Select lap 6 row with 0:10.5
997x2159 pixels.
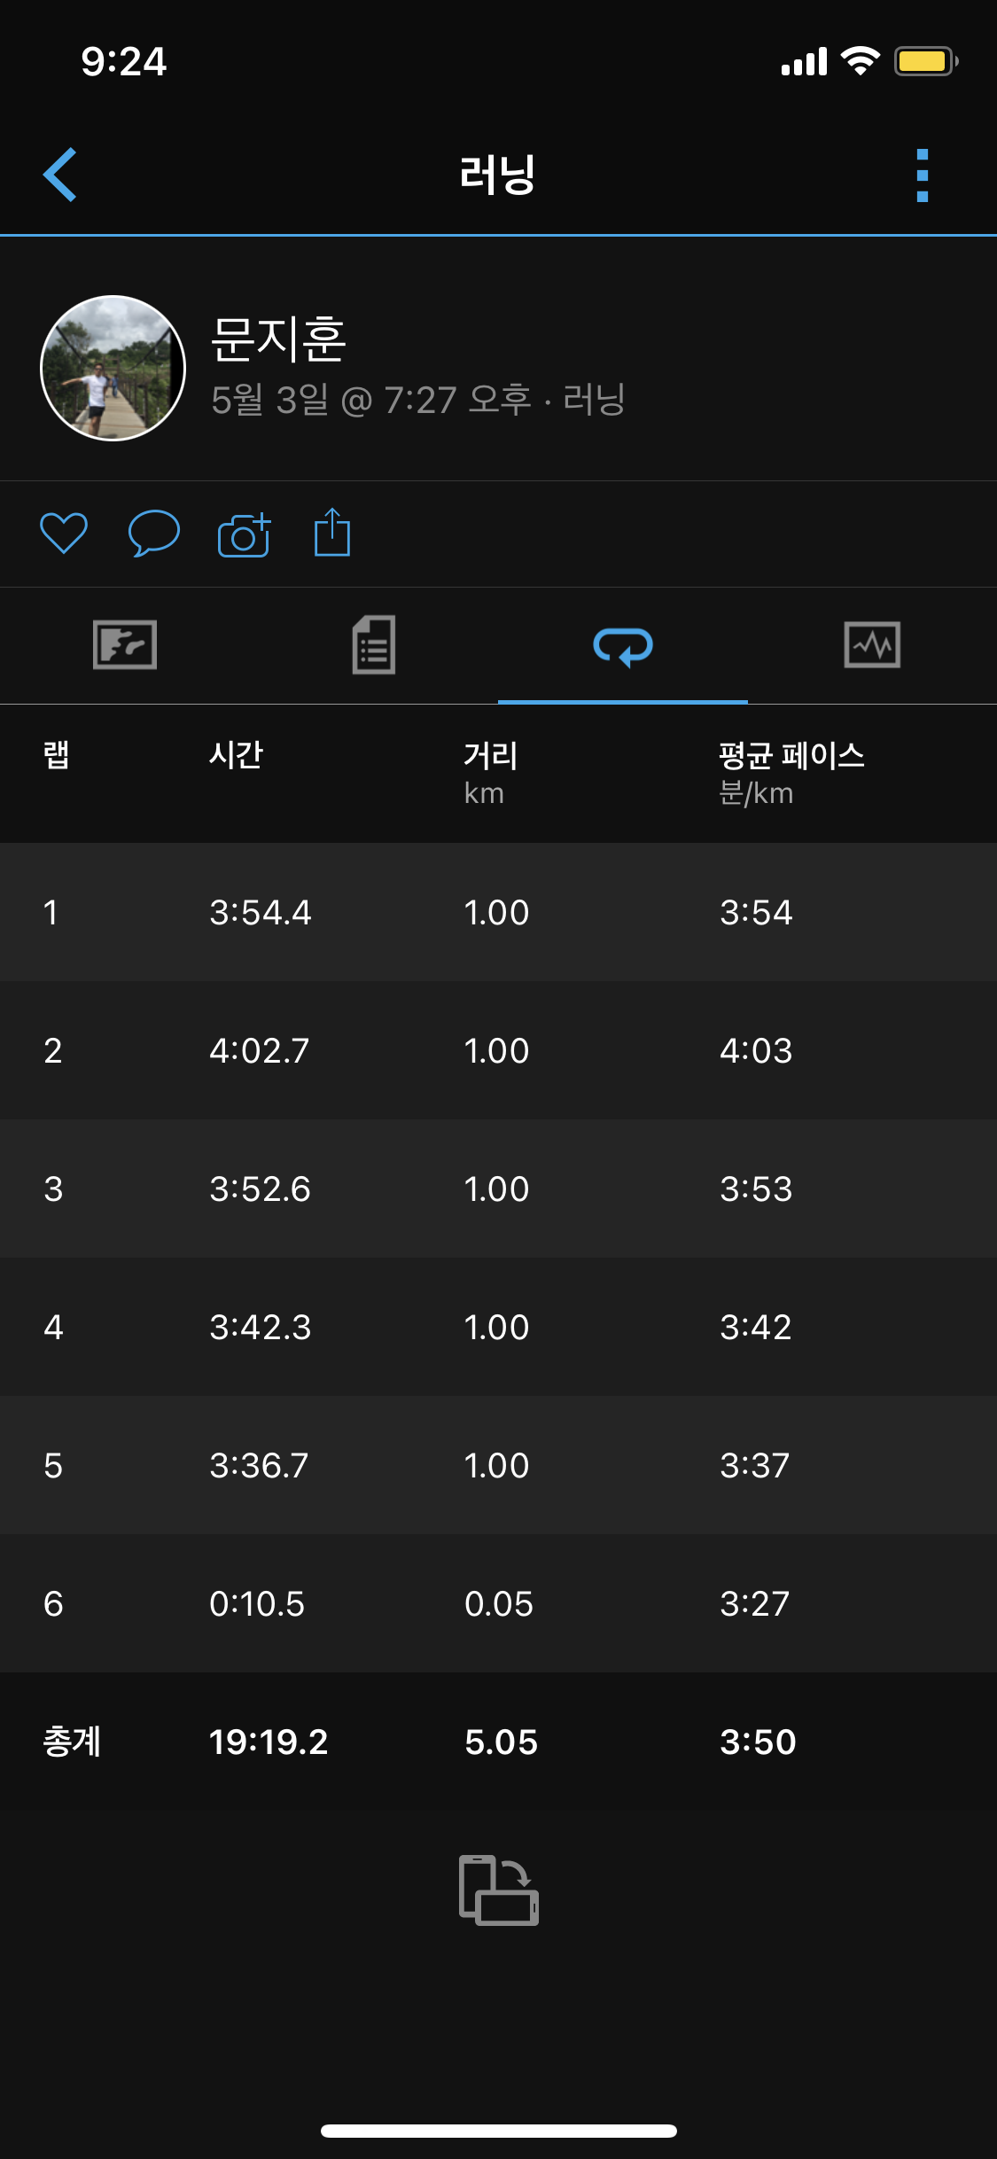498,1603
